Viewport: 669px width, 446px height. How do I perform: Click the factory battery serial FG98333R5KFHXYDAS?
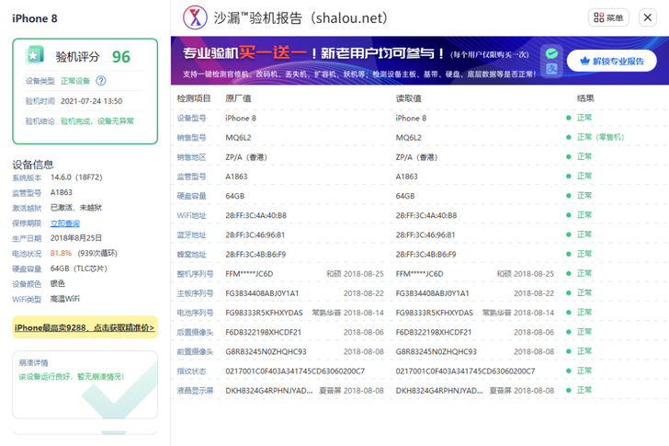pyautogui.click(x=264, y=313)
